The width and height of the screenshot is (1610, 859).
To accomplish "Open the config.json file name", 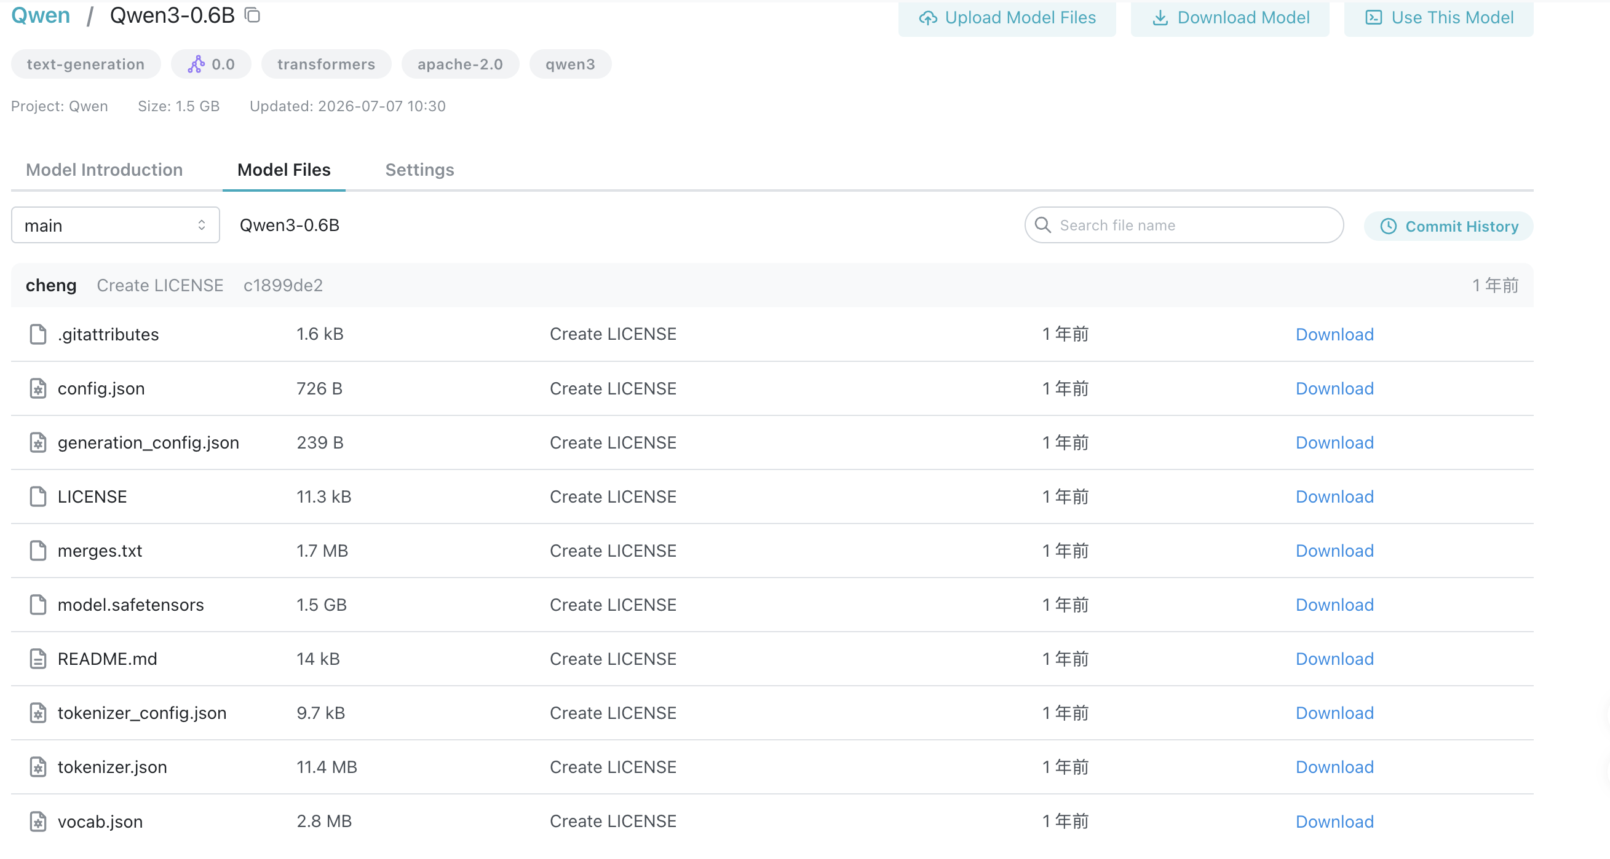I will point(101,389).
